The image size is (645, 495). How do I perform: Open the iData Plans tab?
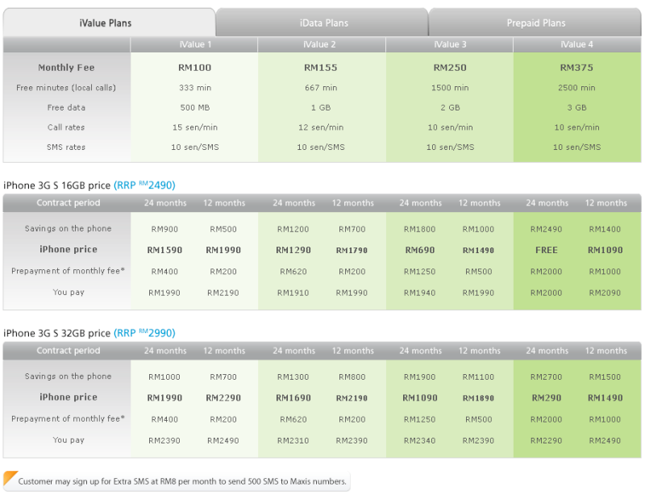click(x=324, y=23)
